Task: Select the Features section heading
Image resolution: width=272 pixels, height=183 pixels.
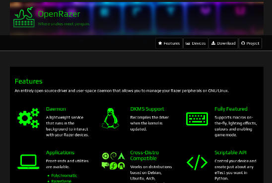Action: [29, 81]
